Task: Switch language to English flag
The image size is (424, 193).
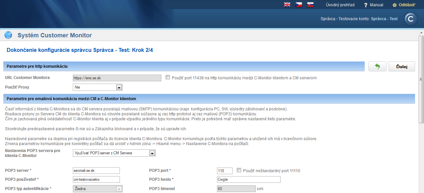Action: click(x=287, y=5)
